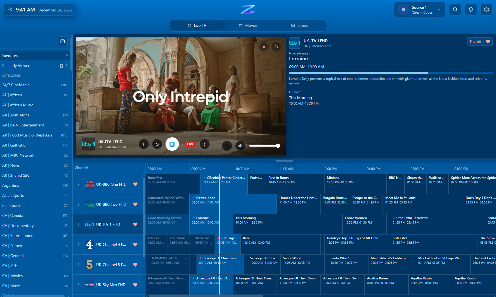Mute the player audio
The height and width of the screenshot is (297, 496).
click(240, 146)
